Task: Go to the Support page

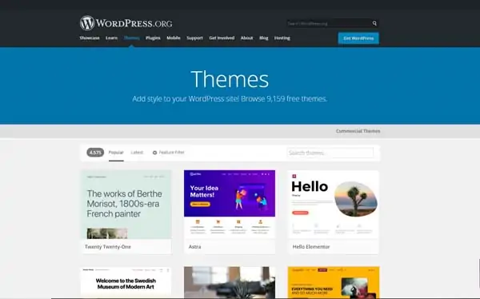Action: coord(194,38)
